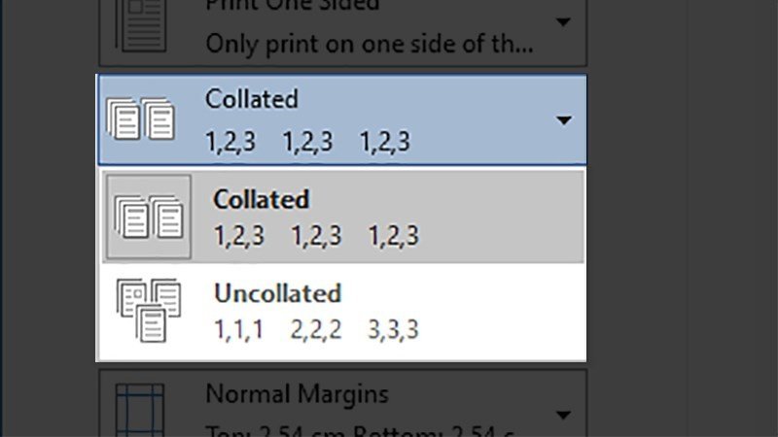
Task: Expand the Print One Sided dropdown arrow
Action: click(x=563, y=21)
